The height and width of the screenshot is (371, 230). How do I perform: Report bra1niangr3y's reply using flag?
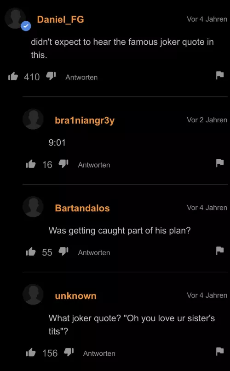[219, 163]
